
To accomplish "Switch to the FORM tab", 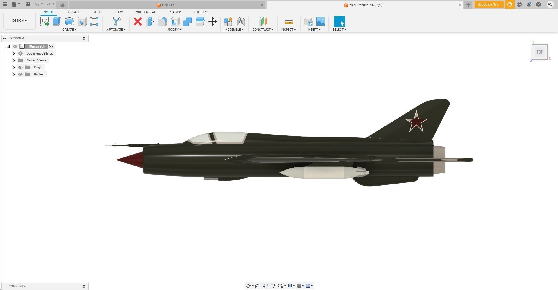I will (119, 12).
